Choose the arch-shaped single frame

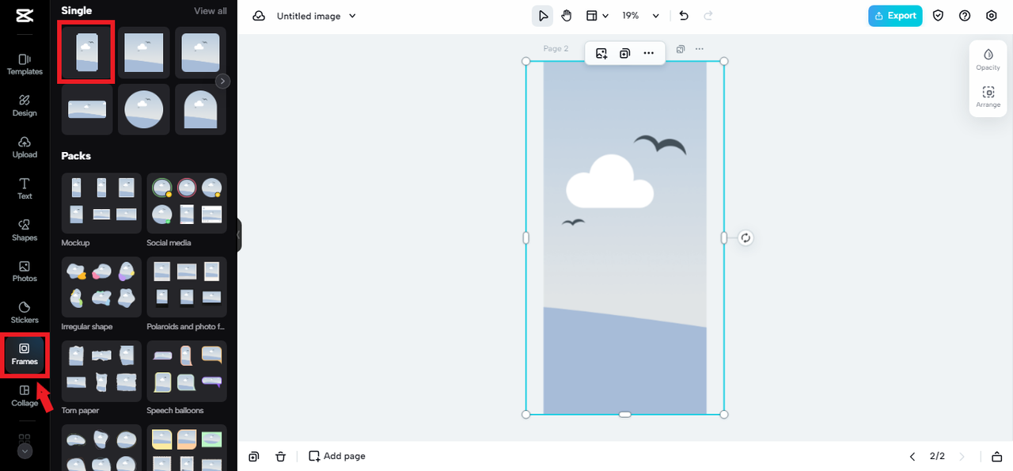click(200, 109)
